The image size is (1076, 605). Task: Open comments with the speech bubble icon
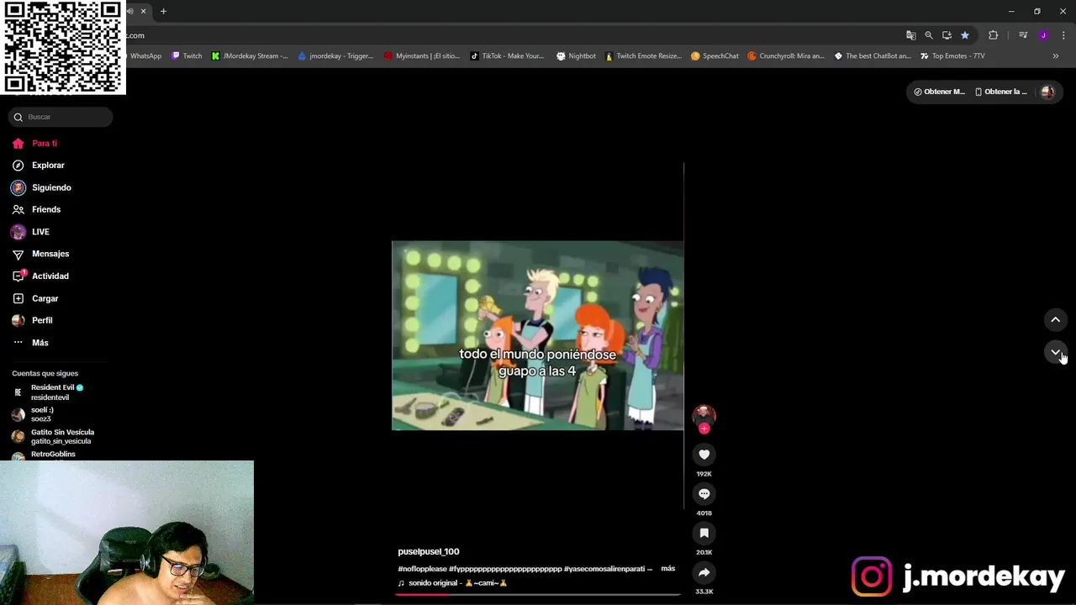(x=704, y=494)
